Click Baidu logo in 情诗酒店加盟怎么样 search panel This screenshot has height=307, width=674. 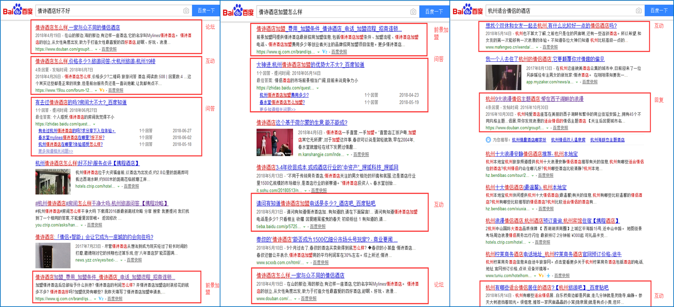pos(238,11)
